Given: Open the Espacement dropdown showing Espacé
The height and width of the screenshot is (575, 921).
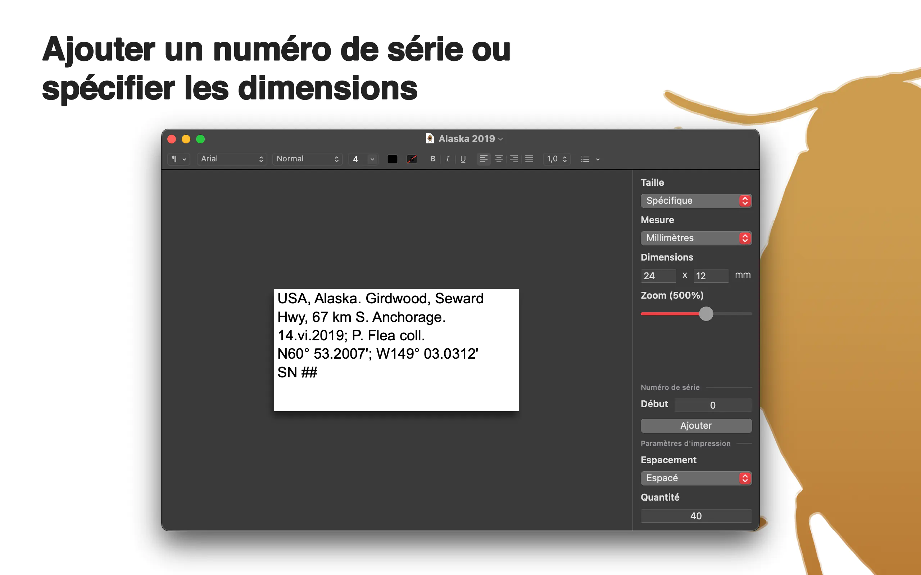Looking at the screenshot, I should [696, 478].
